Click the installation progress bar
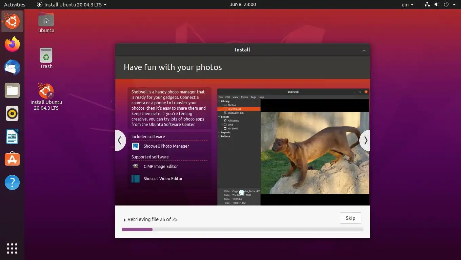Image resolution: width=461 pixels, height=260 pixels. point(242,230)
